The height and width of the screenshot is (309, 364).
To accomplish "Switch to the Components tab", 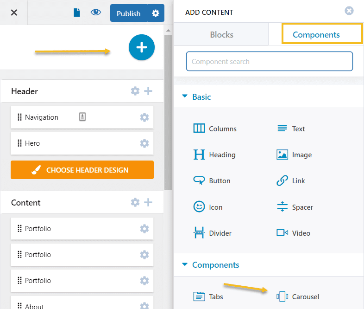I will 316,35.
